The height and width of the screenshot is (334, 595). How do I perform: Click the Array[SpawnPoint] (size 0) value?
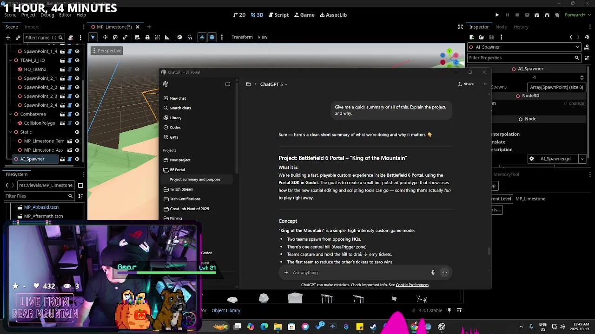point(556,87)
